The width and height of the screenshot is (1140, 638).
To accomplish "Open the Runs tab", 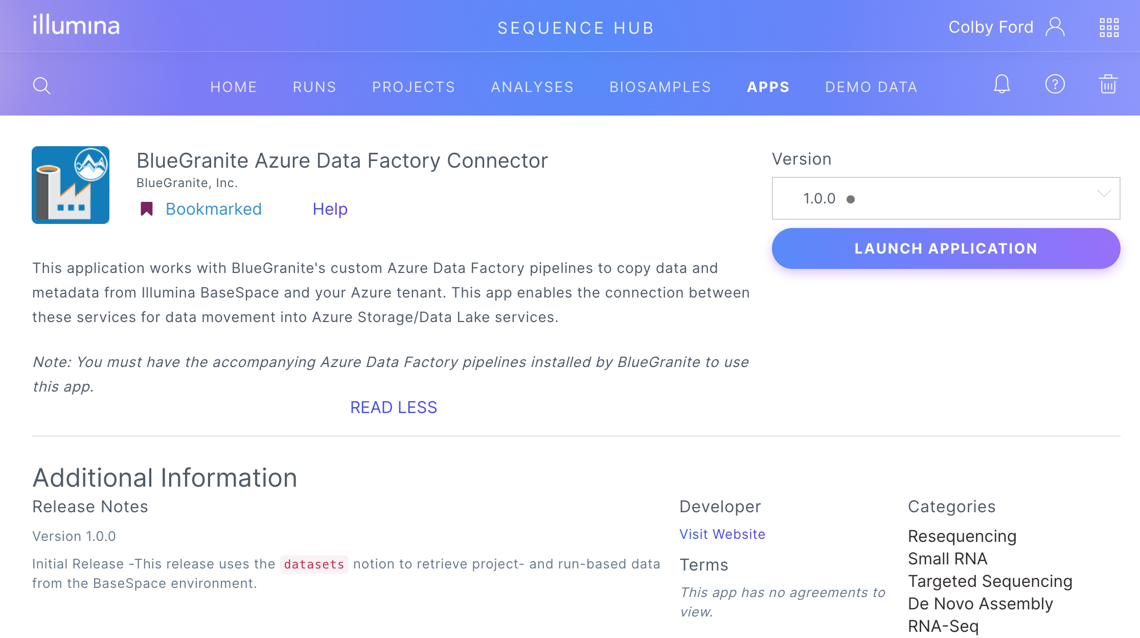I will (x=314, y=87).
